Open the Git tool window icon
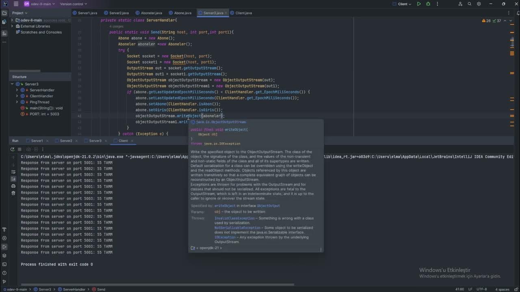 pyautogui.click(x=4, y=281)
